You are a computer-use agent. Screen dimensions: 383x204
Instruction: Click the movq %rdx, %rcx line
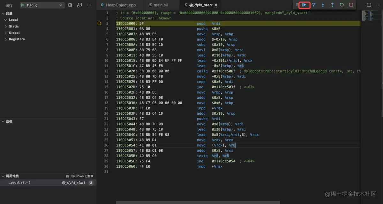(x=215, y=140)
